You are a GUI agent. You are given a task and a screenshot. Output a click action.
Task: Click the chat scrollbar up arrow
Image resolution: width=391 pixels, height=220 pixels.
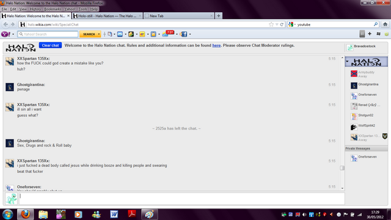pos(342,57)
